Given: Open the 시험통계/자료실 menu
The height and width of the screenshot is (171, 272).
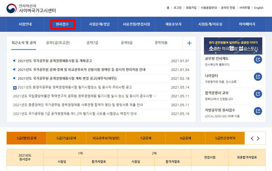Looking at the screenshot, I should 210,24.
